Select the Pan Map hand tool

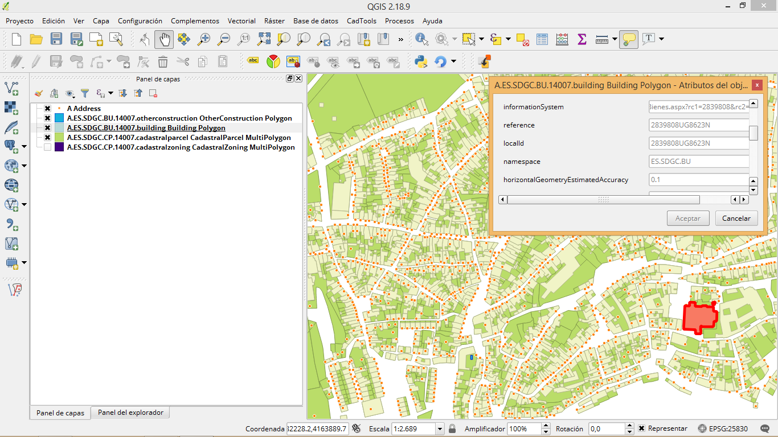click(x=164, y=39)
